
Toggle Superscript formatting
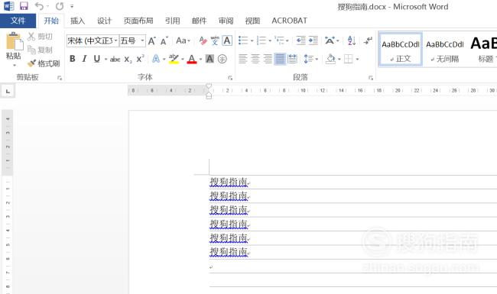coord(140,59)
